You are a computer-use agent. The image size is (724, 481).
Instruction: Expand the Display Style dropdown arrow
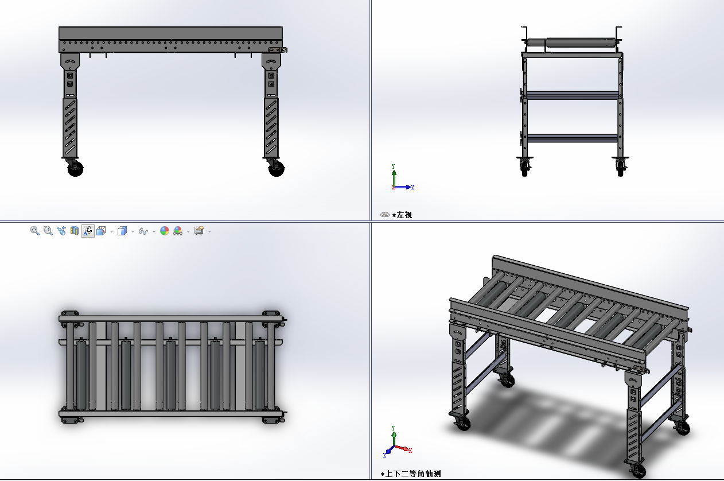point(133,231)
